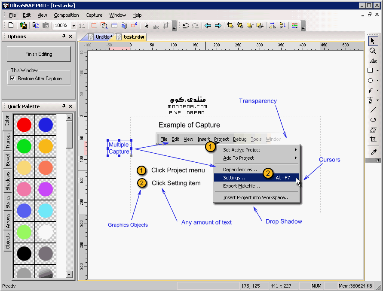Expand the arrow tool dropdown arrow

(x=377, y=91)
